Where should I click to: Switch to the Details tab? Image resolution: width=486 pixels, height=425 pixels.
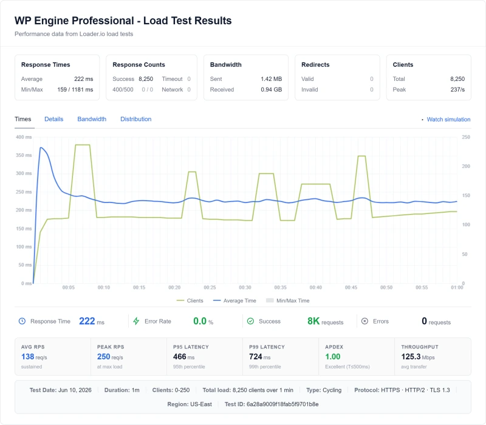pos(54,119)
